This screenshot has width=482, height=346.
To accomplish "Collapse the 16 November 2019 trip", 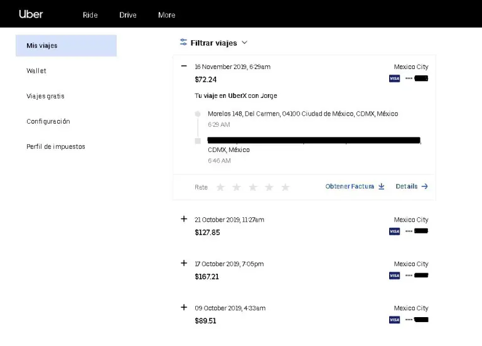I will (x=184, y=66).
